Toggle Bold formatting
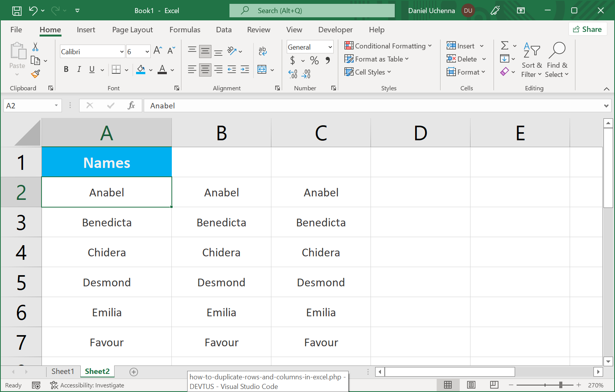The image size is (615, 392). 66,70
